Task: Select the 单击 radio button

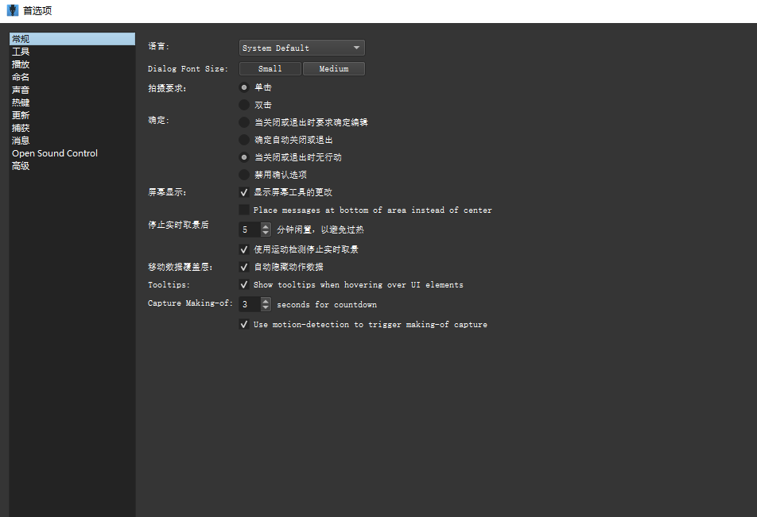Action: tap(244, 87)
